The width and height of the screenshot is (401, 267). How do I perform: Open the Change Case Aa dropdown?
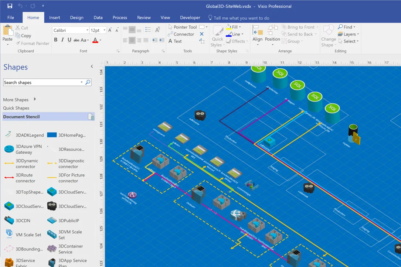[85, 40]
